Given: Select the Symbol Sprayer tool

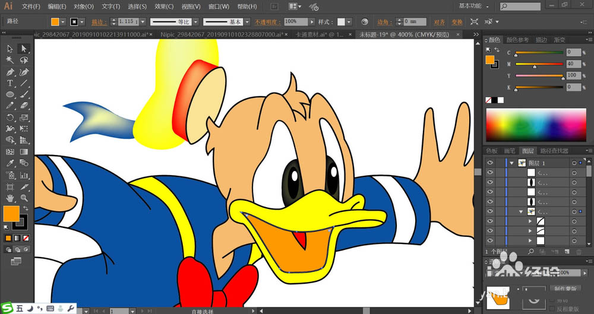Looking at the screenshot, I should [x=10, y=175].
